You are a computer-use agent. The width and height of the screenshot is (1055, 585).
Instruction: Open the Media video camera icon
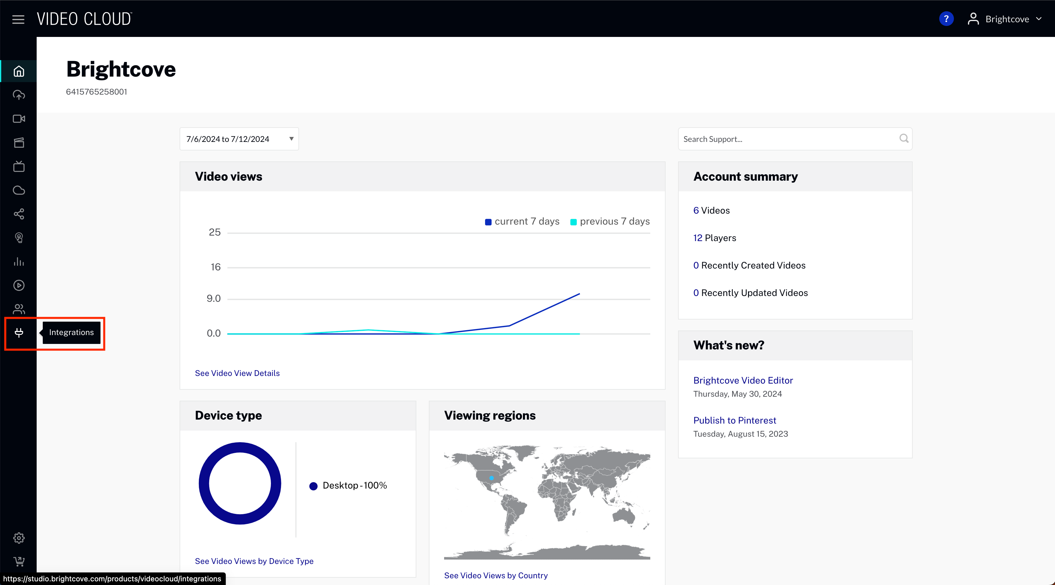pos(19,119)
